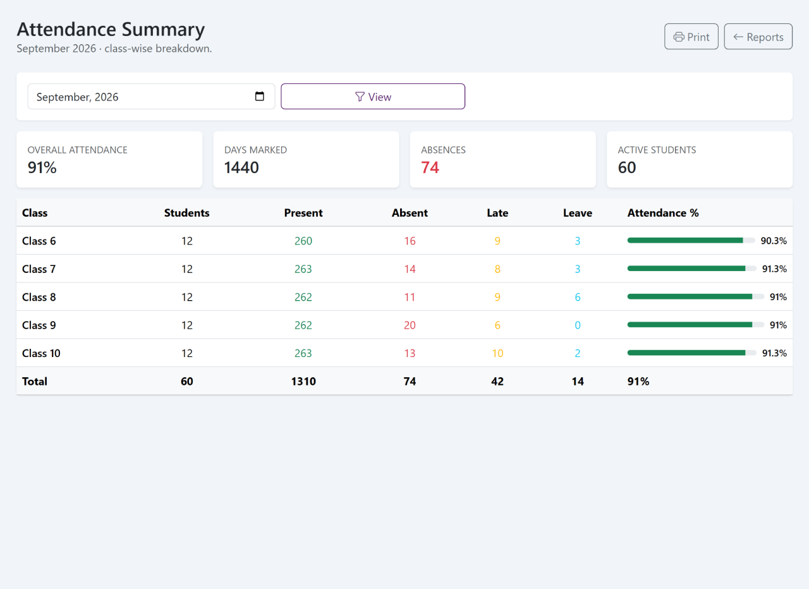Click the Days Marked 1440 card

pyautogui.click(x=306, y=159)
